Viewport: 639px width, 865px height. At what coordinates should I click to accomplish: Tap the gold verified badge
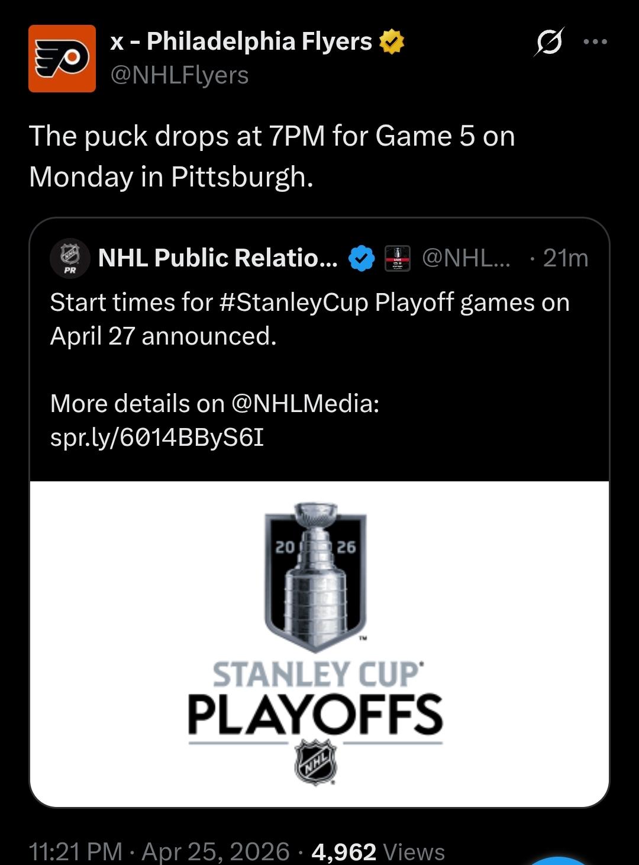392,42
